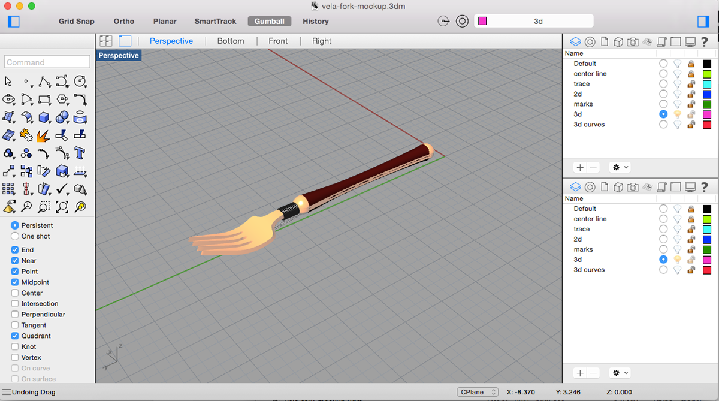
Task: Open help question-mark in upper panel
Action: click(705, 41)
